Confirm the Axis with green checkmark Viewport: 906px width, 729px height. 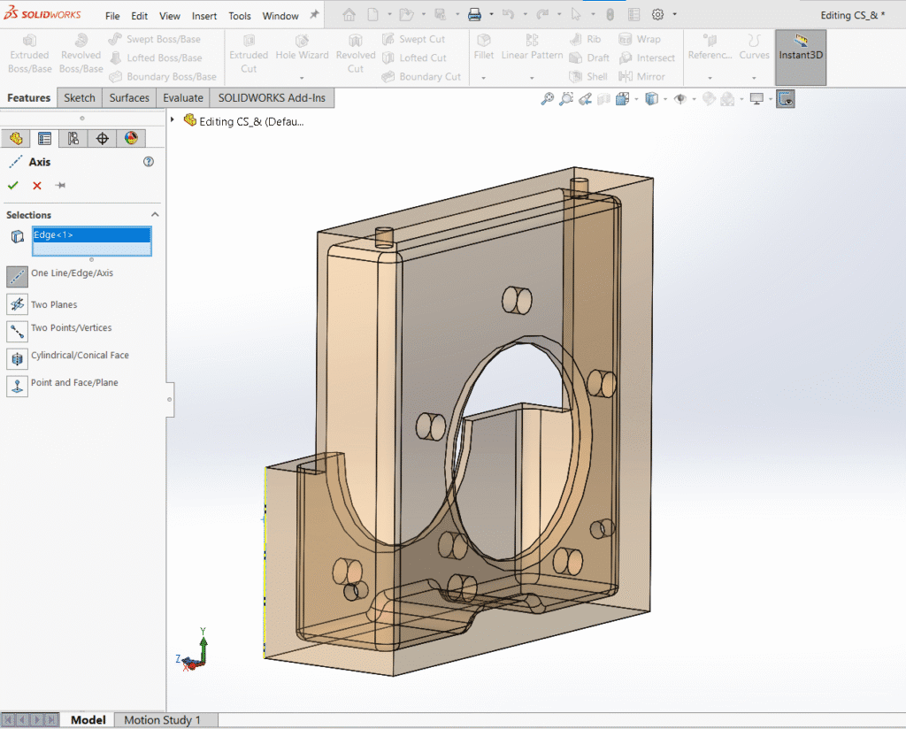coord(13,186)
